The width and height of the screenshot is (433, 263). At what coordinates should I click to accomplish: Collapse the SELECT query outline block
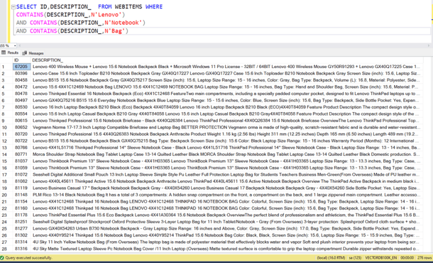(14, 7)
